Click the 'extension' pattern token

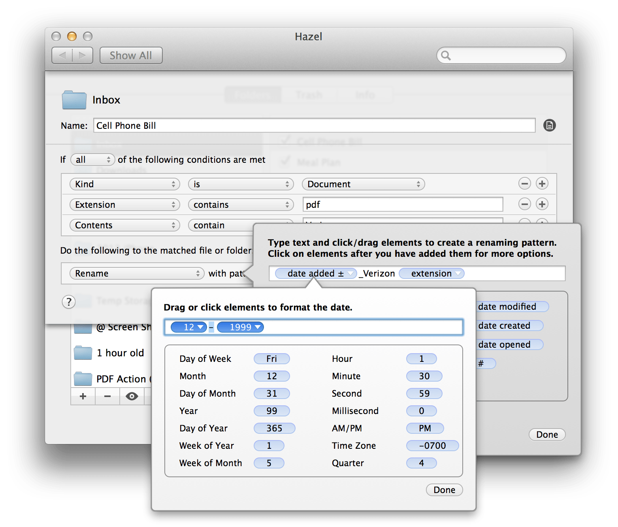pos(431,273)
